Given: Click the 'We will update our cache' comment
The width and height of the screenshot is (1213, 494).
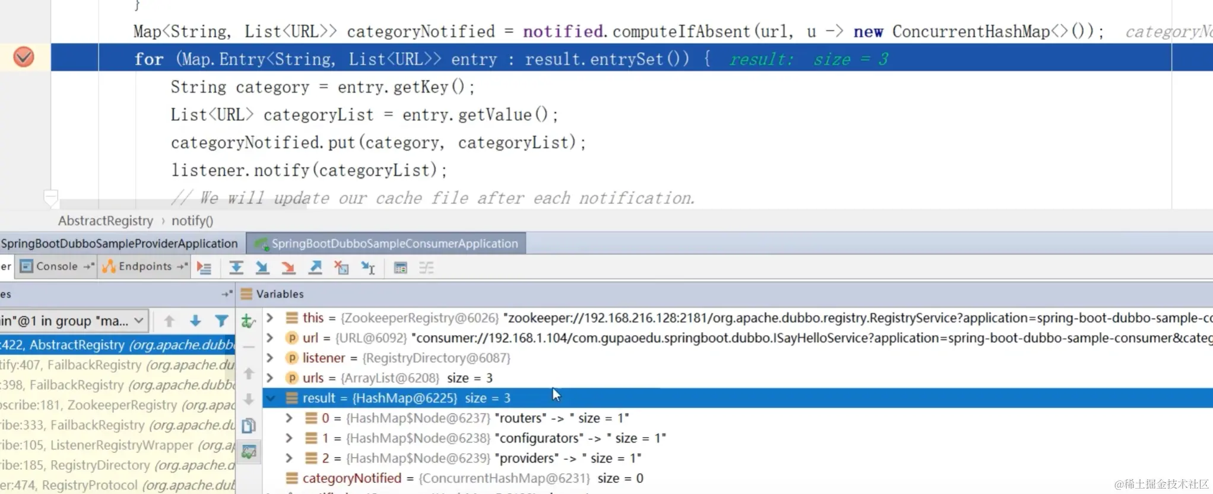Looking at the screenshot, I should tap(432, 198).
